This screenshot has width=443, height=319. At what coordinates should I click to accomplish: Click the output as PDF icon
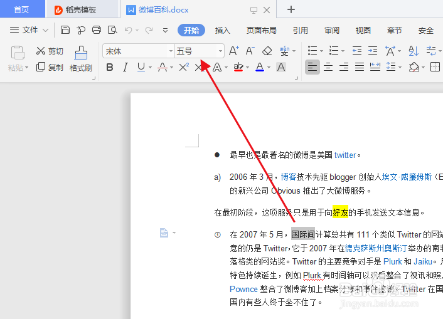(81, 30)
